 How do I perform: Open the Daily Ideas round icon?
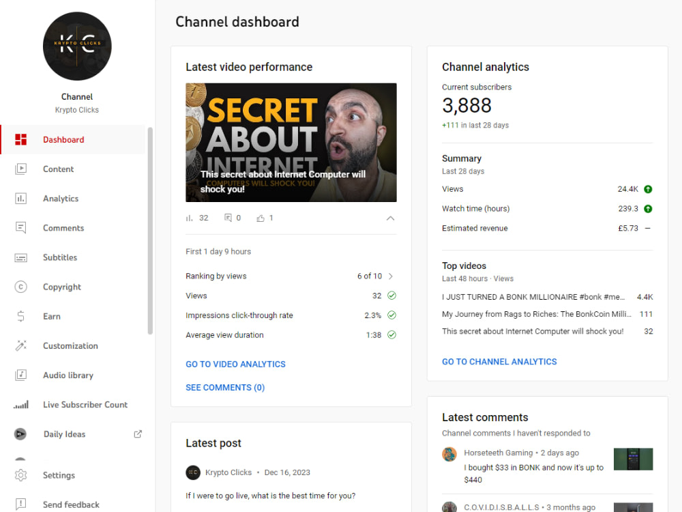[20, 434]
